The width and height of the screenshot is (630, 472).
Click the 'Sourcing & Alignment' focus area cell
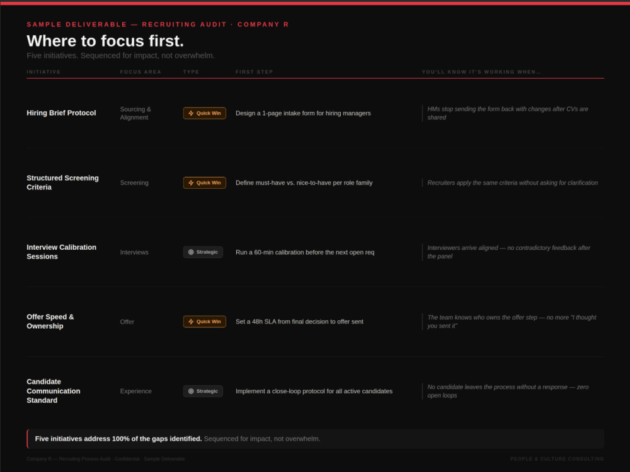coord(135,113)
